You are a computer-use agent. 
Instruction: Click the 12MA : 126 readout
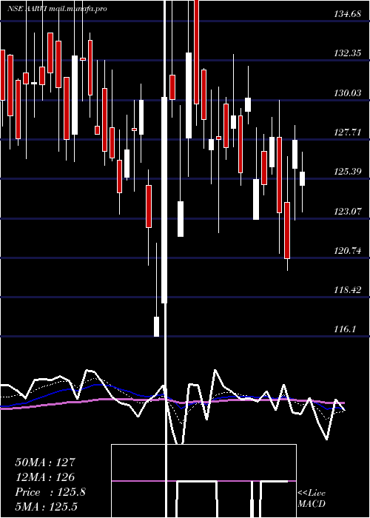coord(45,477)
